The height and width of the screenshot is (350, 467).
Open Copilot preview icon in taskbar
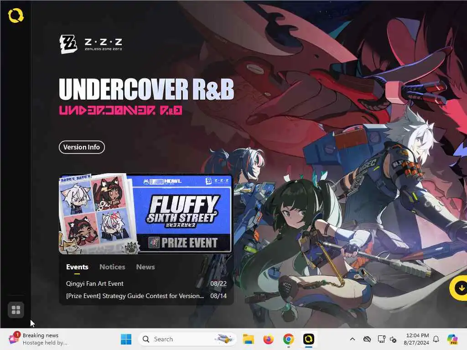(452, 339)
